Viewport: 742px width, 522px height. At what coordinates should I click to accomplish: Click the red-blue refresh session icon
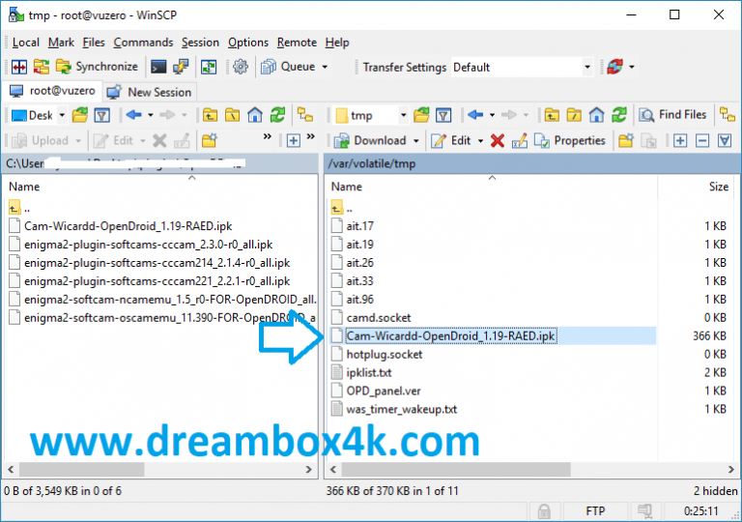614,67
